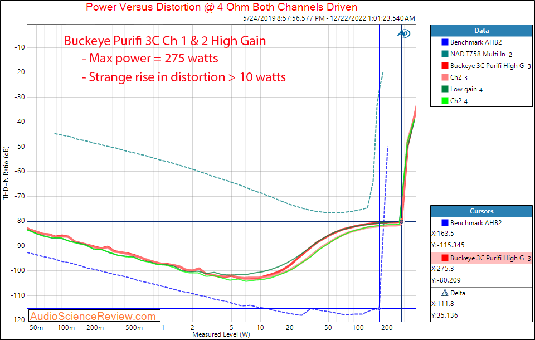Viewport: 535px width, 340px height.
Task: Select NAD T758 Multi In legend entry
Action: tap(481, 54)
